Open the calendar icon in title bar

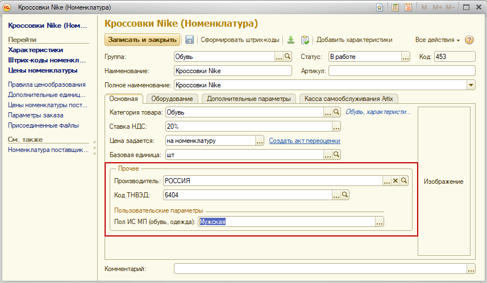(408, 7)
